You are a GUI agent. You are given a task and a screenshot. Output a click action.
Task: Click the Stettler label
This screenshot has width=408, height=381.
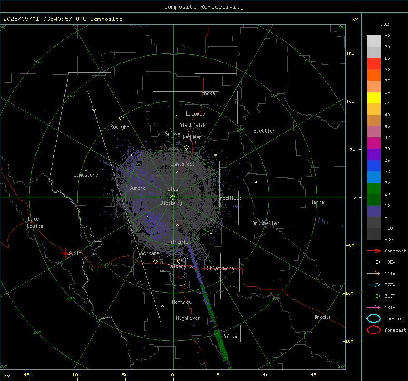264,131
